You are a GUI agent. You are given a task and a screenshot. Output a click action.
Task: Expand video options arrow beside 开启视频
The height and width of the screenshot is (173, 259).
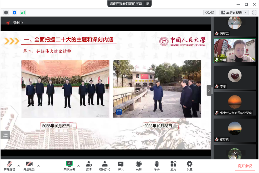pos(38,166)
